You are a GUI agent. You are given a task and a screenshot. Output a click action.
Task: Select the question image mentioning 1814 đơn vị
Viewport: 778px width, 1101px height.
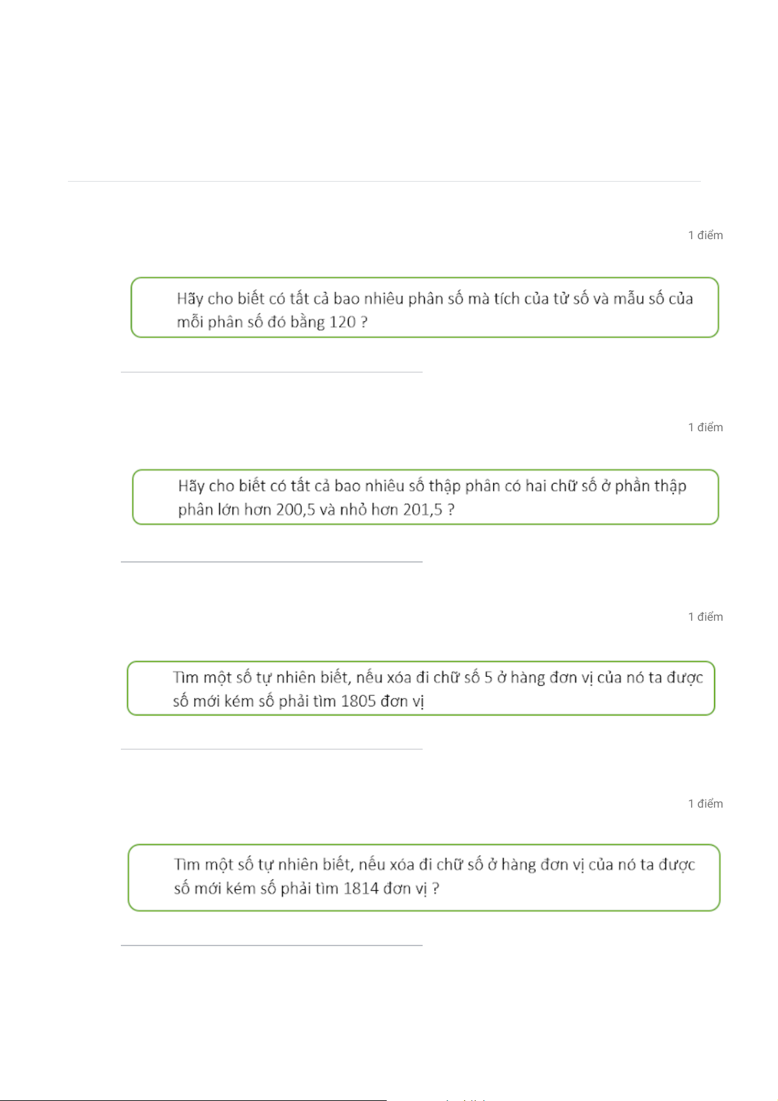point(424,878)
